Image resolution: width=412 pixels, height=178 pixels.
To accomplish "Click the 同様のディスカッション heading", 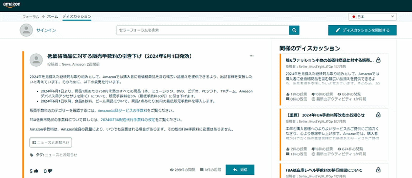I will pyautogui.click(x=310, y=48).
